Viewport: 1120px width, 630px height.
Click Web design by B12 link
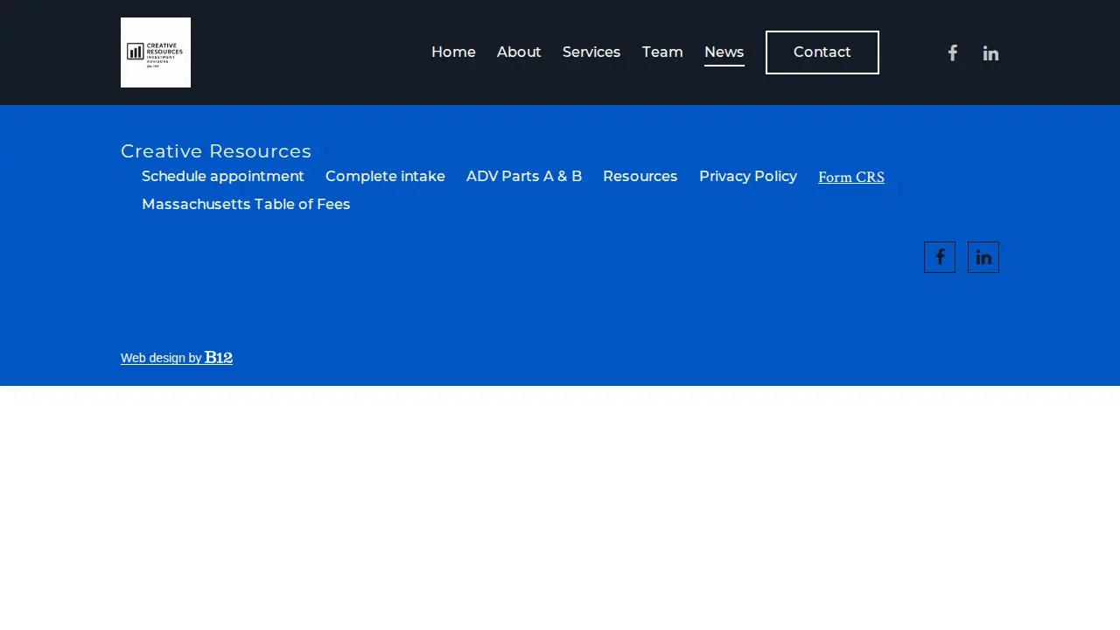pyautogui.click(x=177, y=357)
